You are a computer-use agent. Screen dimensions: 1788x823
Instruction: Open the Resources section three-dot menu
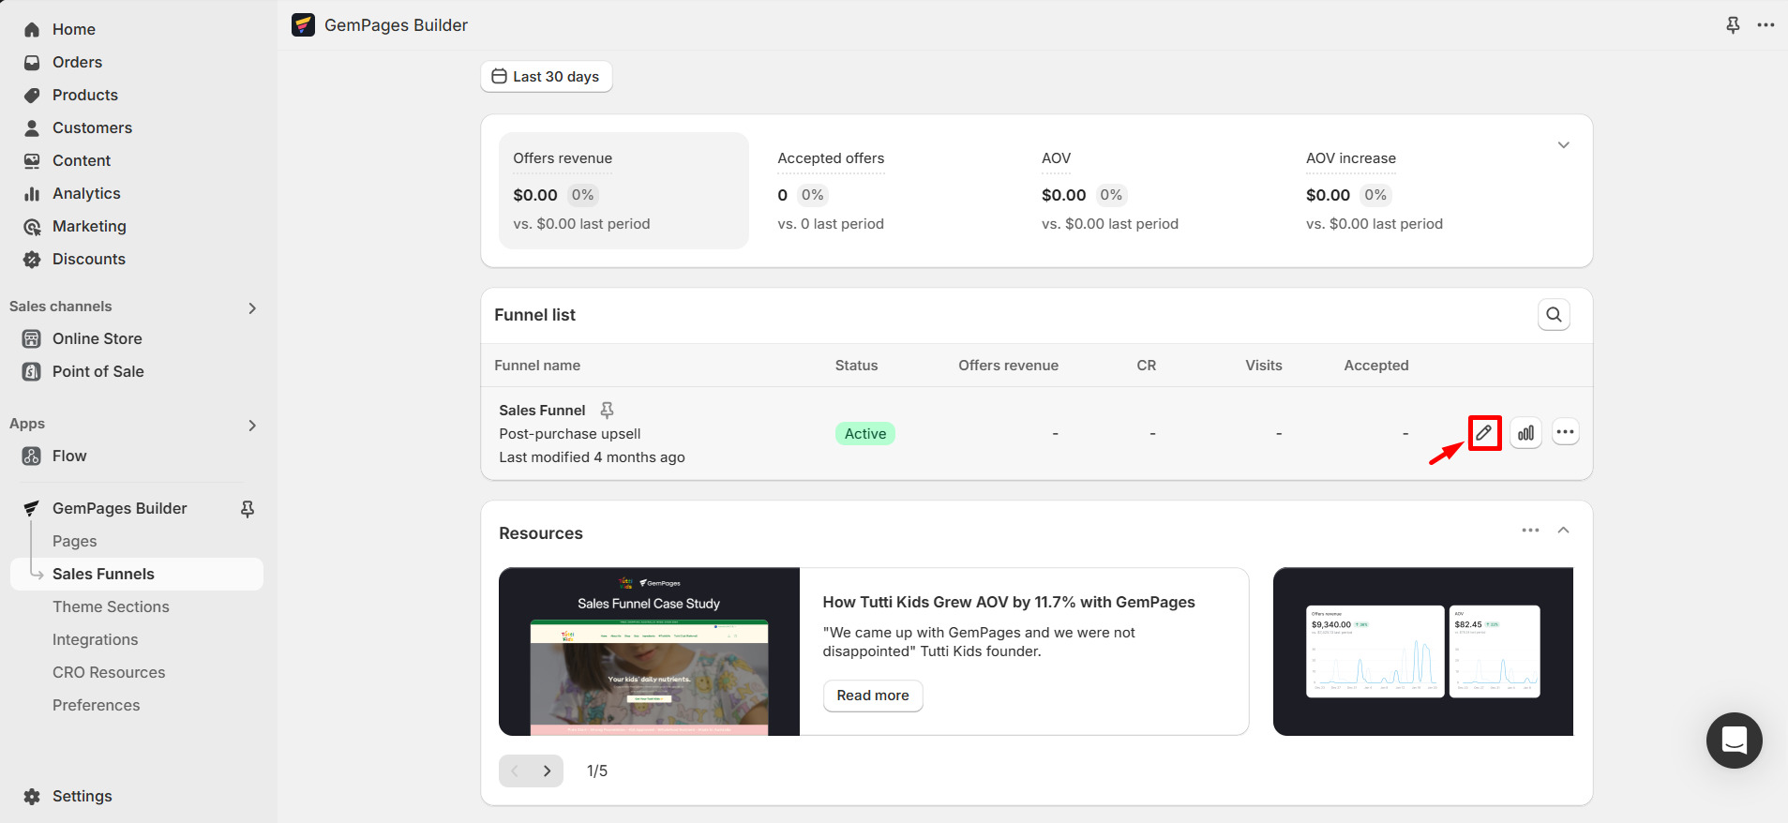(1530, 531)
